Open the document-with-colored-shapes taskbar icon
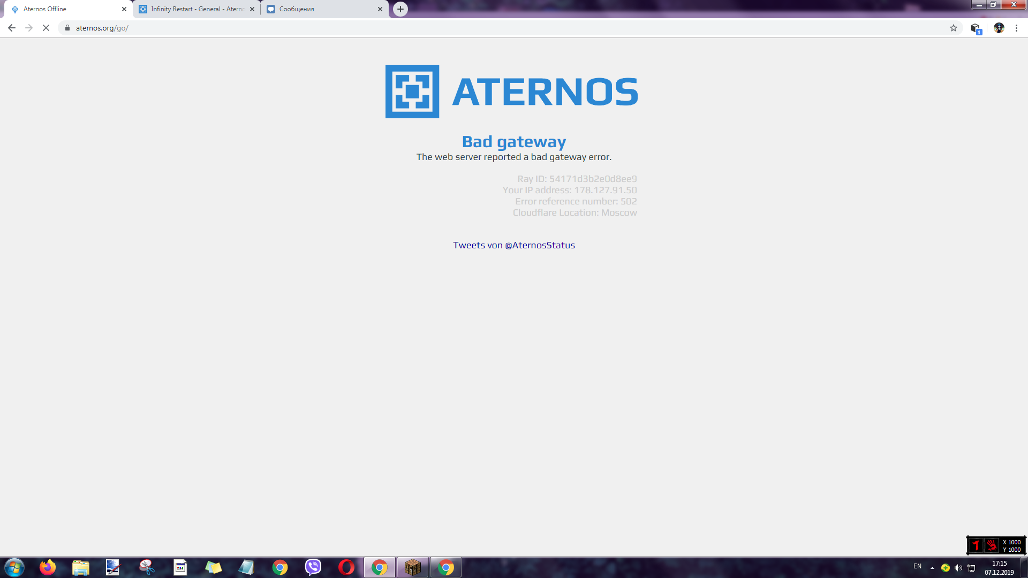 180,567
